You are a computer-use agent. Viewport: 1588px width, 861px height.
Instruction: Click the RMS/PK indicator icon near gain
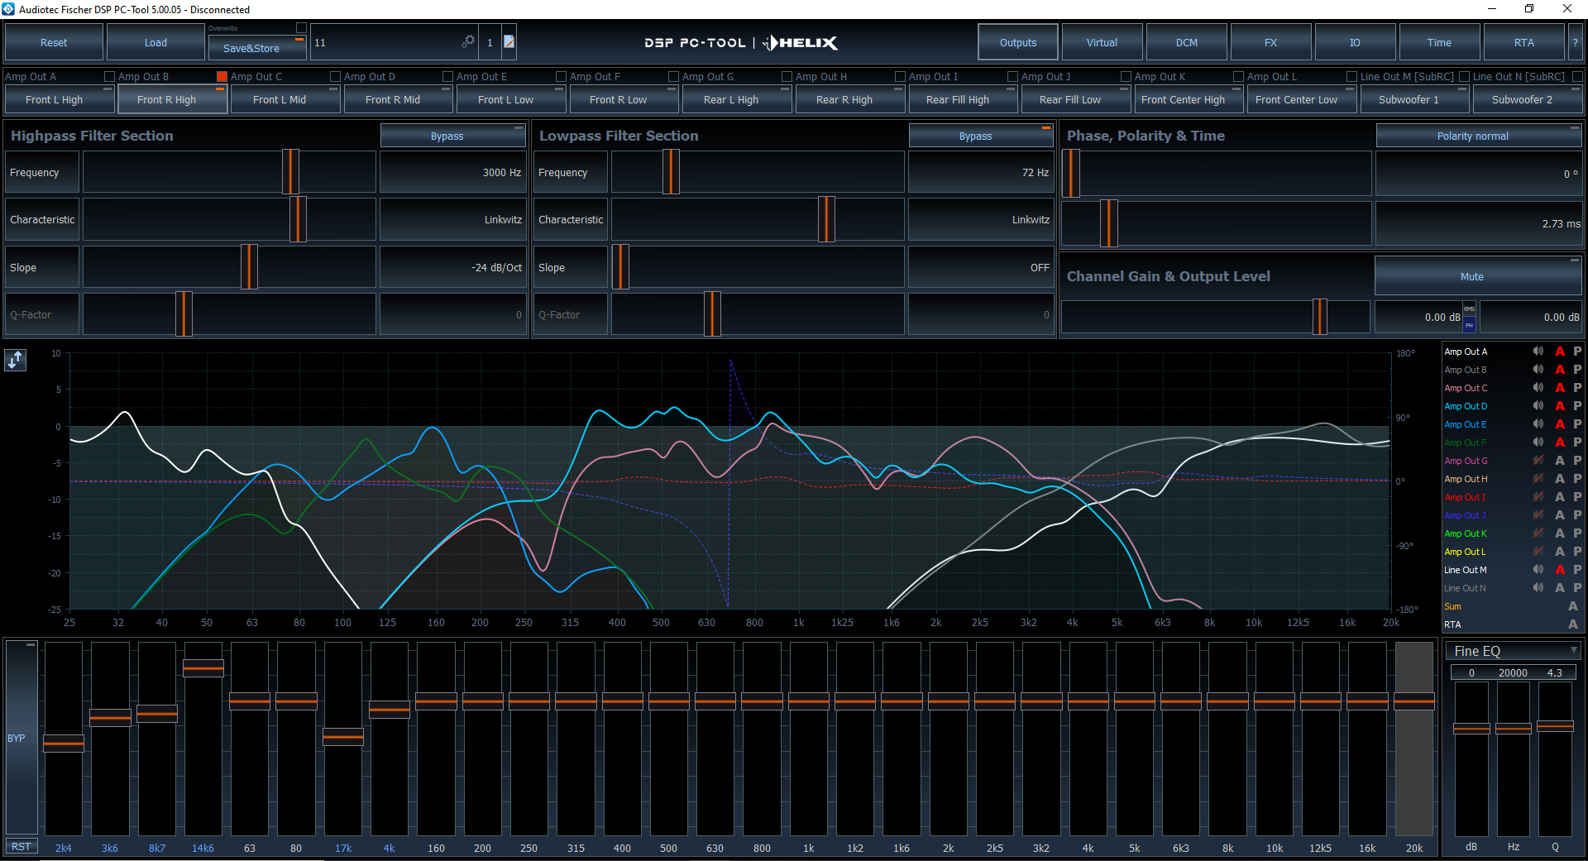1469,317
